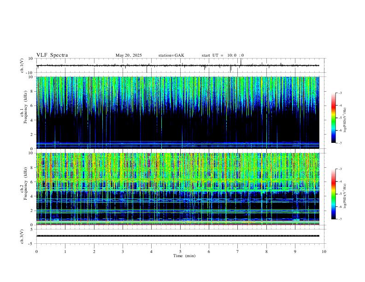Click the "-7" label on ch.1 color bar
Image resolution: width=365 pixels, height=282 pixels.
coord(340,143)
